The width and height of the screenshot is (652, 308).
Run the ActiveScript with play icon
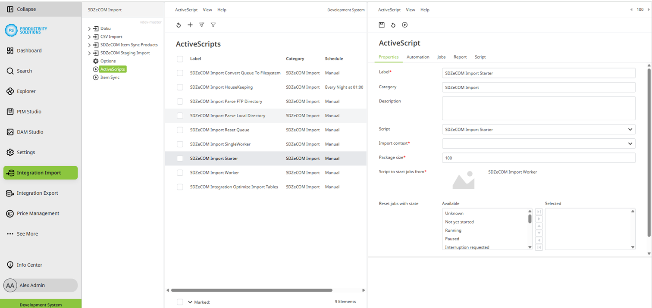(404, 25)
